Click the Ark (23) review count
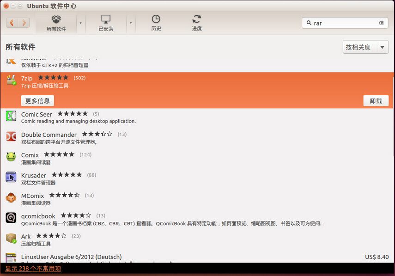 76,236
